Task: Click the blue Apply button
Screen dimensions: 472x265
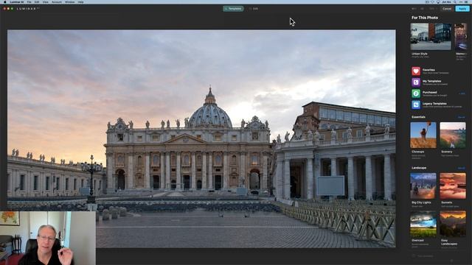Action: 462,9
